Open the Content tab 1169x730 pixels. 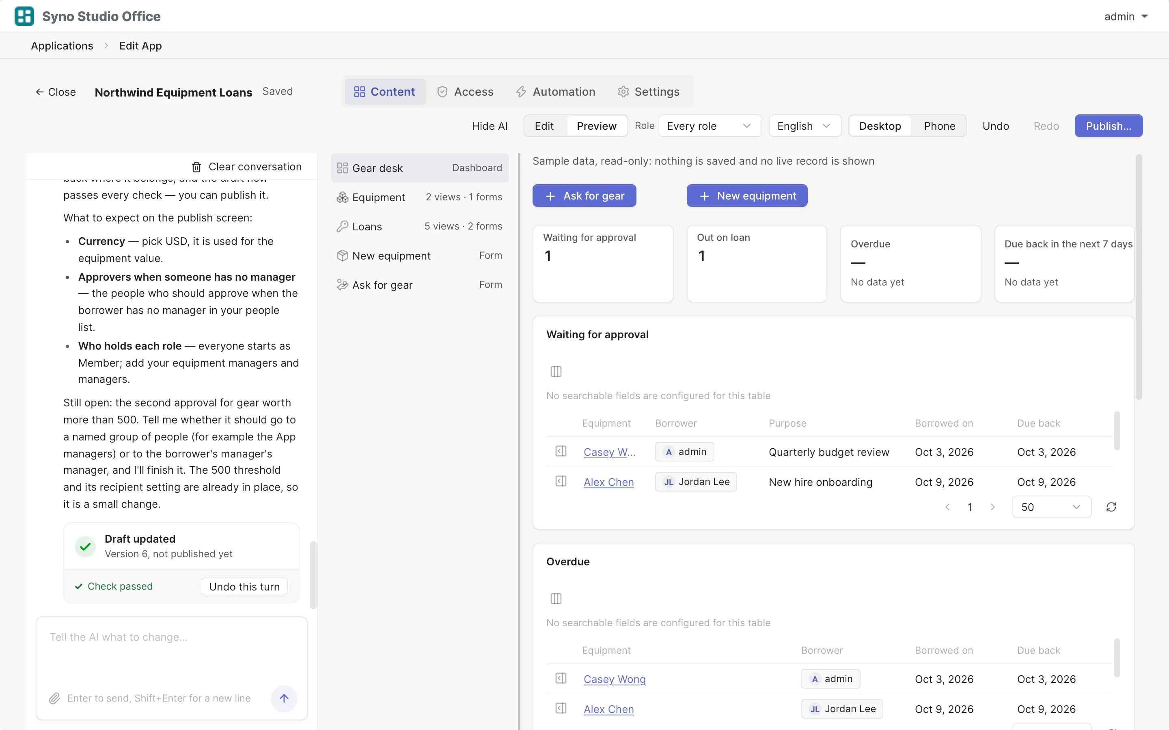tap(385, 92)
